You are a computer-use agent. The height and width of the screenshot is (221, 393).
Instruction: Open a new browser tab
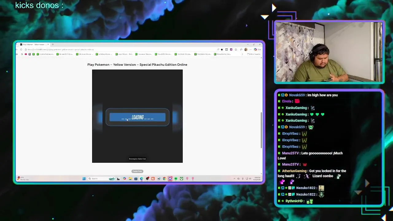pyautogui.click(x=53, y=45)
